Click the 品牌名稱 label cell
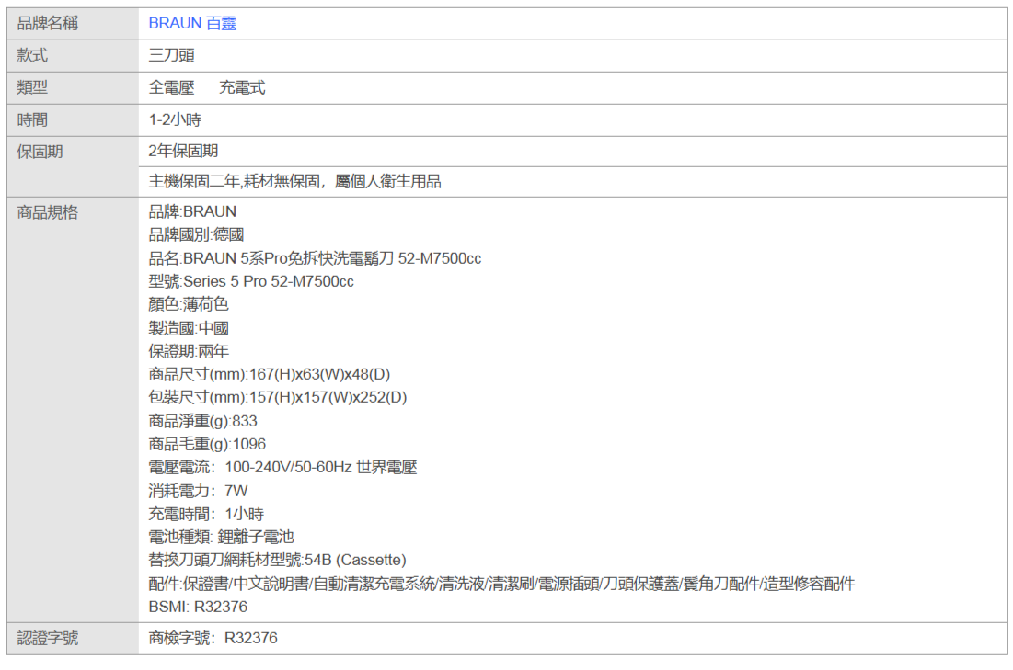 [x=73, y=23]
